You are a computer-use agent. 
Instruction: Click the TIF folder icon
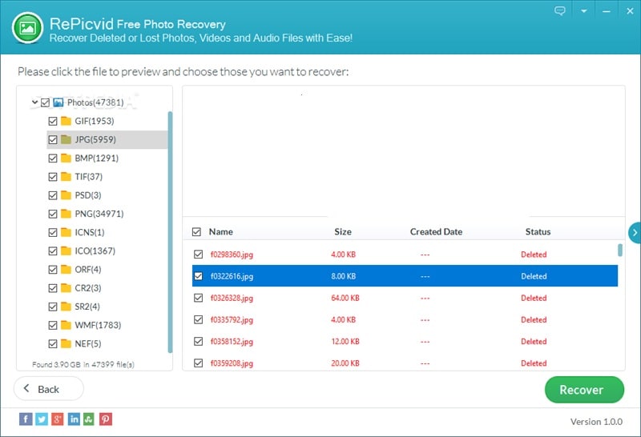click(66, 176)
